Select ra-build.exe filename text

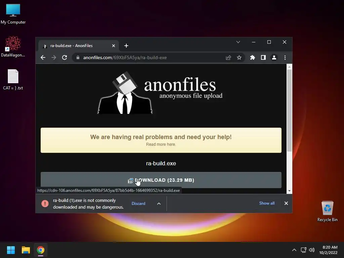click(161, 164)
